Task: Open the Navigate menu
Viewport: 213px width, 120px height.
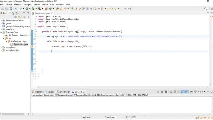Action: pos(27,5)
